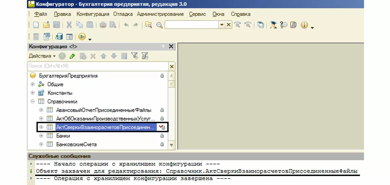Image resolution: width=390 pixels, height=185 pixels.
Task: Collapse the Справочники tree node
Action: pyautogui.click(x=32, y=101)
